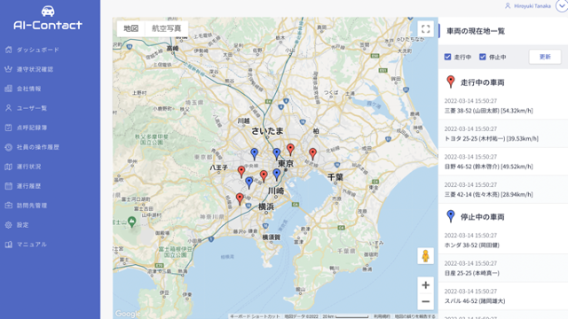
Task: Select the 点呼記録簿 clipboard icon
Action: (x=8, y=128)
